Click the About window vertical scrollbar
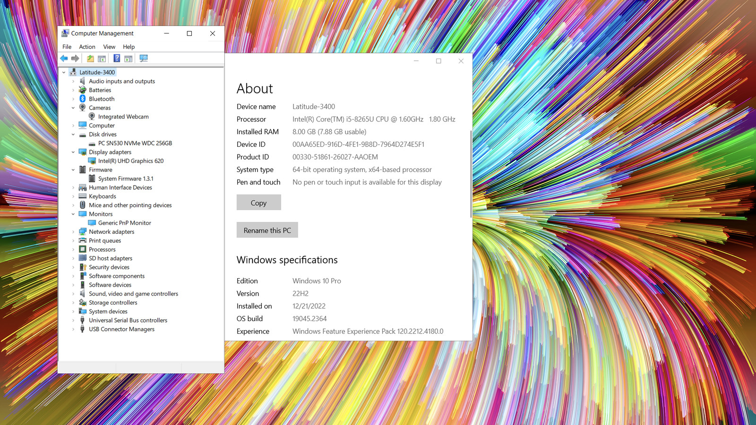Image resolution: width=756 pixels, height=425 pixels. click(471, 175)
